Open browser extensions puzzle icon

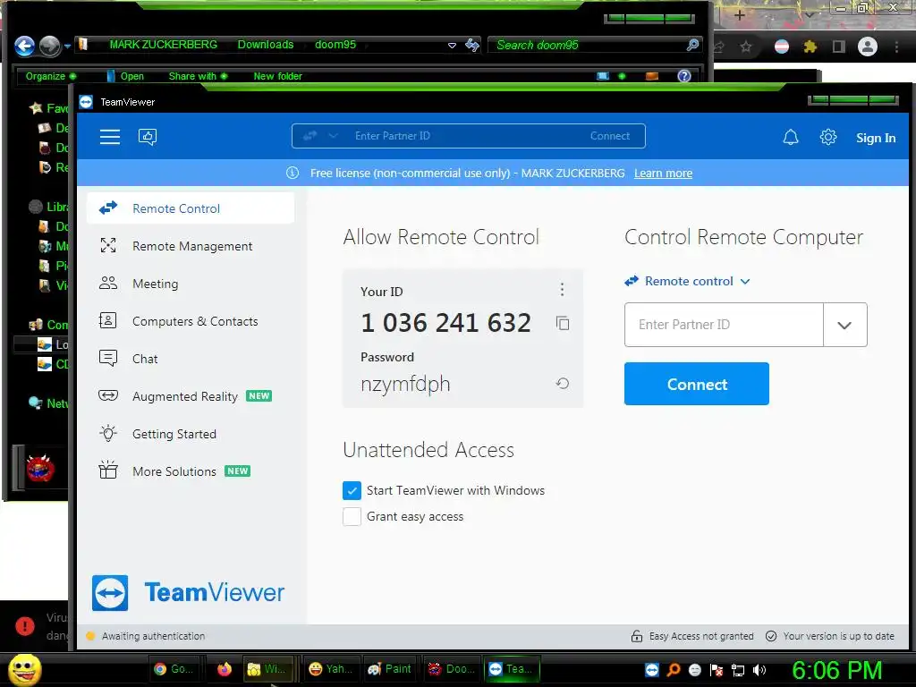coord(810,47)
